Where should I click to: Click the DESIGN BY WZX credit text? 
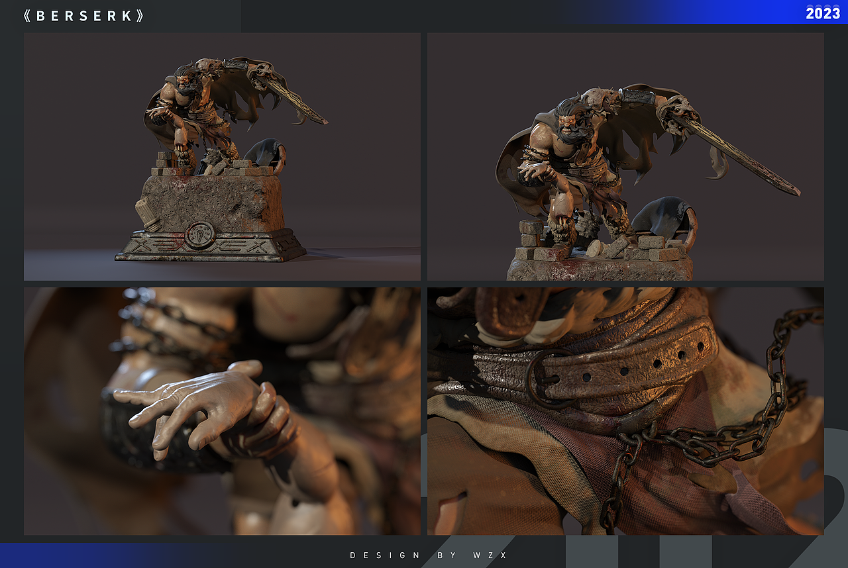click(x=429, y=555)
